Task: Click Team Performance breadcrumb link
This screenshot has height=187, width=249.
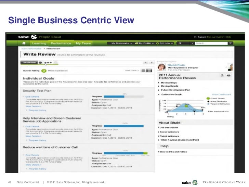Action: (x=31, y=49)
